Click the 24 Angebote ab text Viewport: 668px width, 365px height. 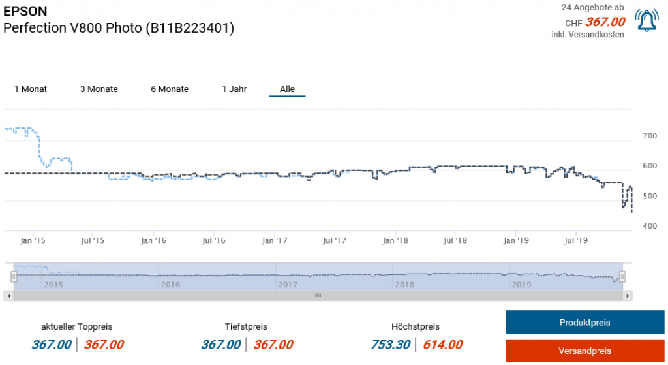coord(592,7)
